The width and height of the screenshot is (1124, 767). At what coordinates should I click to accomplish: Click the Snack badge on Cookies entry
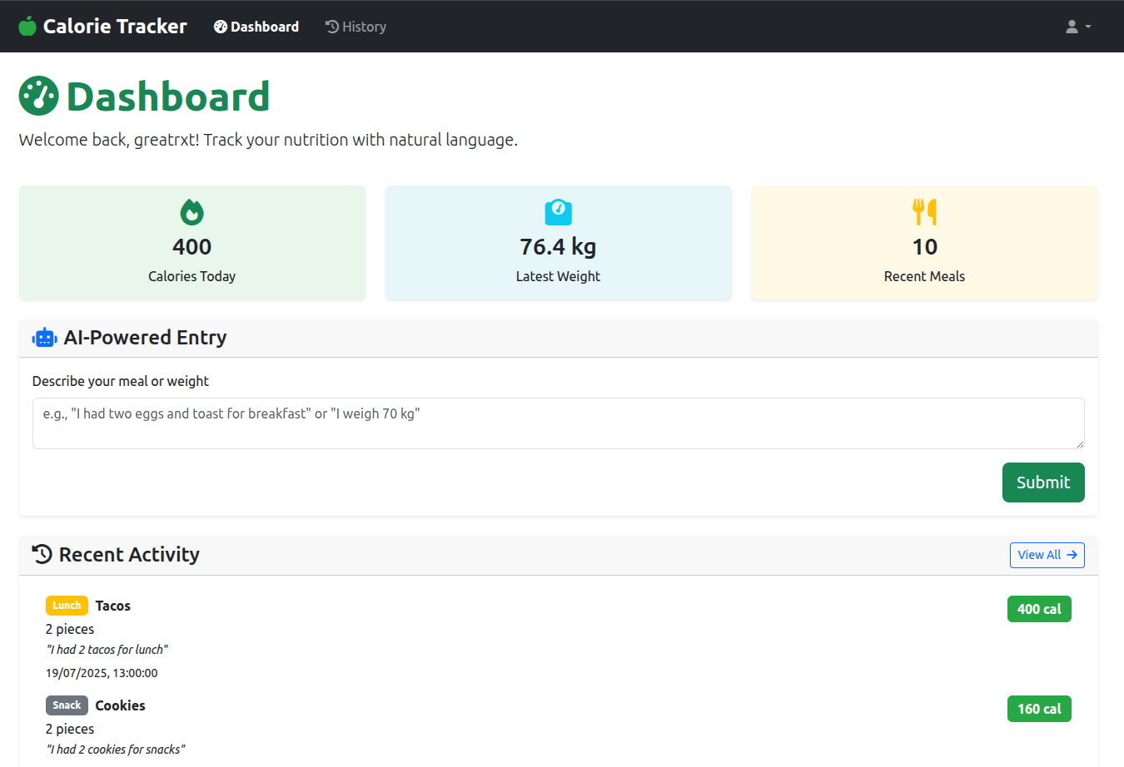point(67,705)
